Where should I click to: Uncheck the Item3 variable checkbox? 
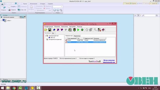pos(66,42)
